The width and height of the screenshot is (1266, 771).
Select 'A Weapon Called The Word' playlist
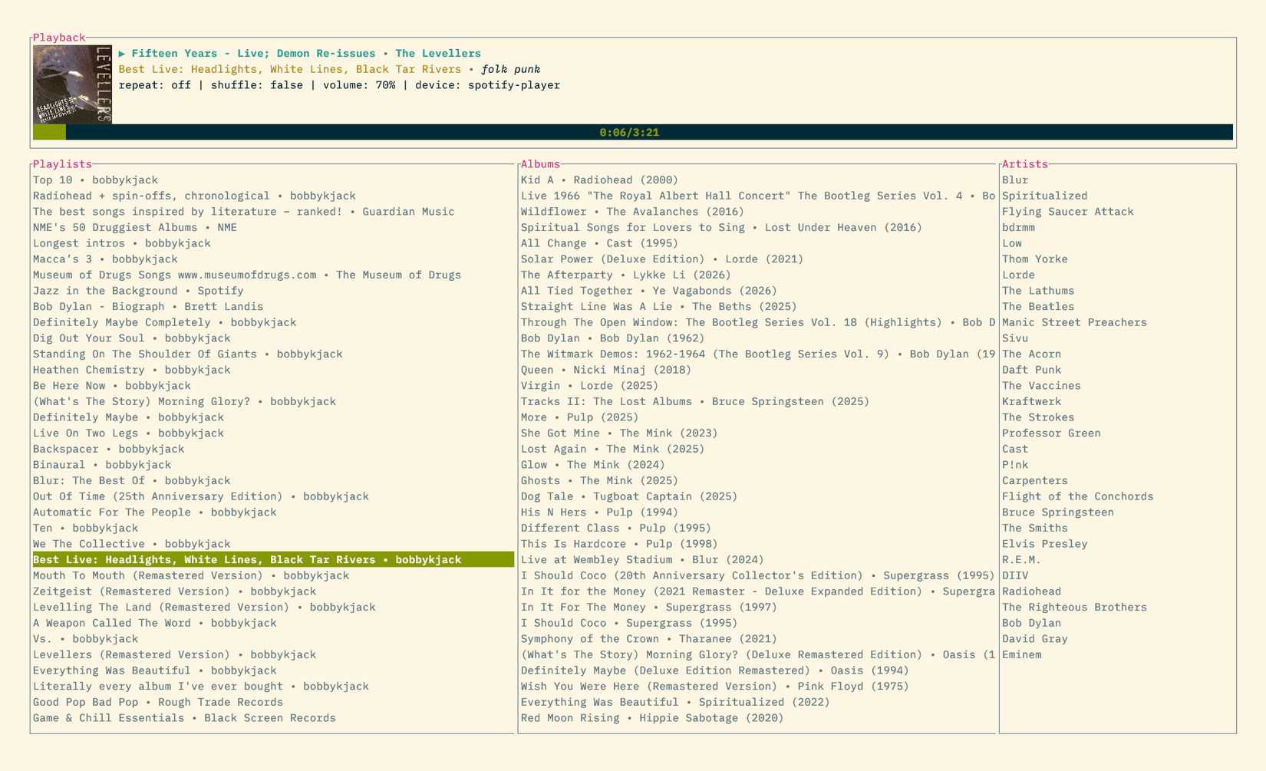[x=155, y=623]
